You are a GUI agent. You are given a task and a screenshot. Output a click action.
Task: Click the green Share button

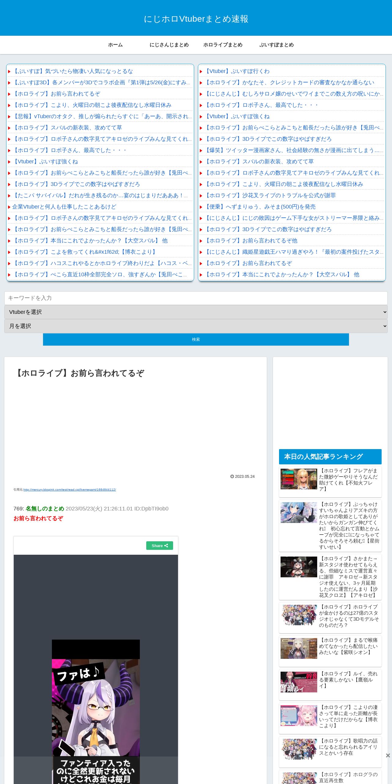pyautogui.click(x=160, y=546)
